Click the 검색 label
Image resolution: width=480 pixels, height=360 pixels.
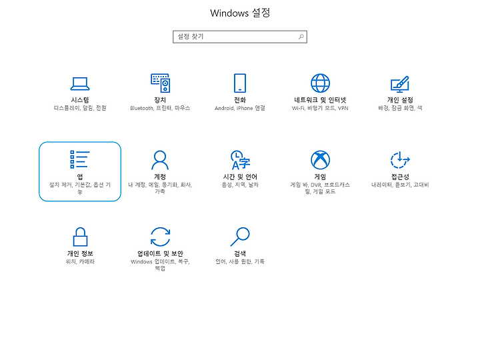click(240, 254)
